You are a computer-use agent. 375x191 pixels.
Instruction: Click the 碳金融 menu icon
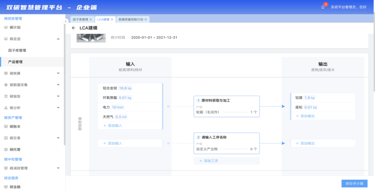(6, 187)
